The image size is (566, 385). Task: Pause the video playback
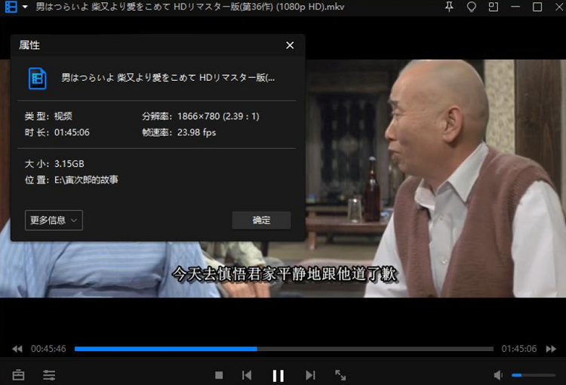coord(278,375)
